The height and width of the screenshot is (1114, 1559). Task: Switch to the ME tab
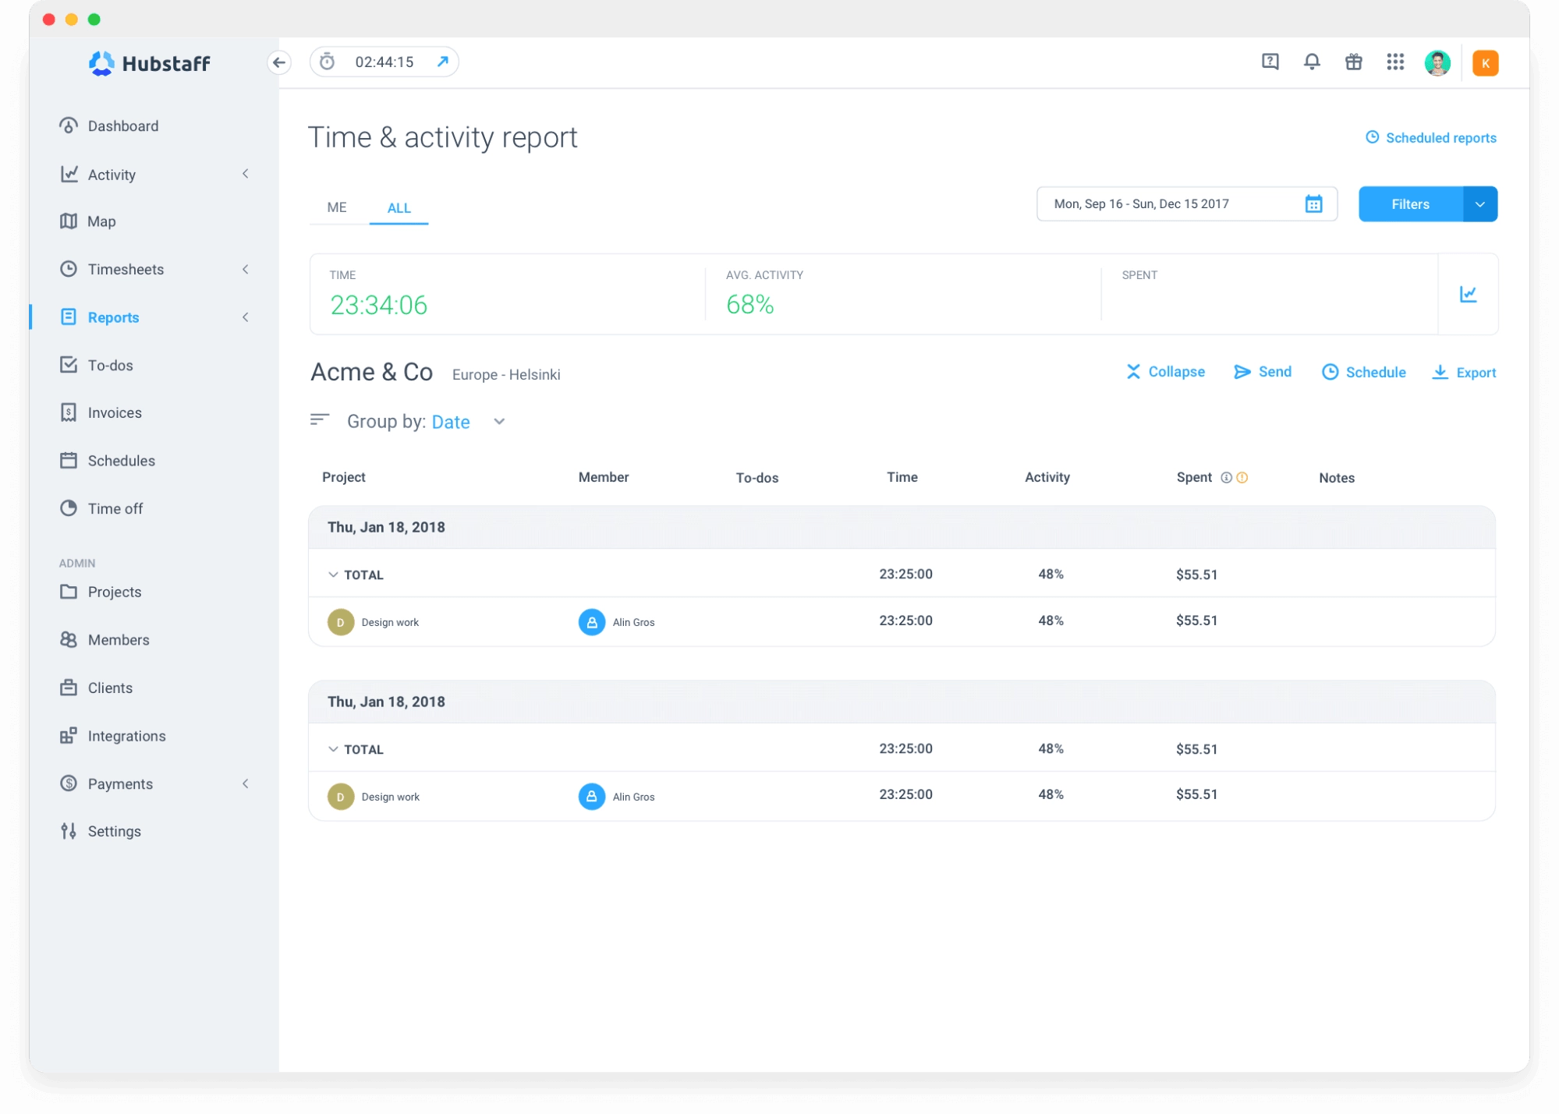point(337,207)
